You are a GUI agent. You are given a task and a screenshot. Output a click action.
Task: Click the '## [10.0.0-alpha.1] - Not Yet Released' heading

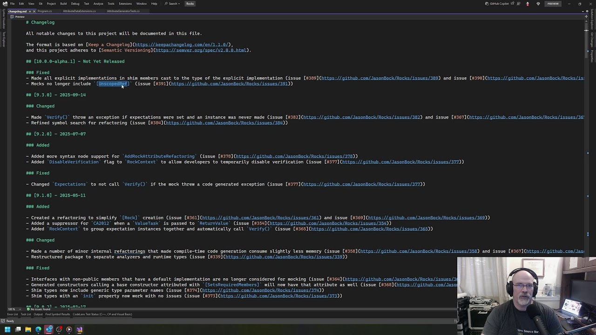[x=75, y=61]
